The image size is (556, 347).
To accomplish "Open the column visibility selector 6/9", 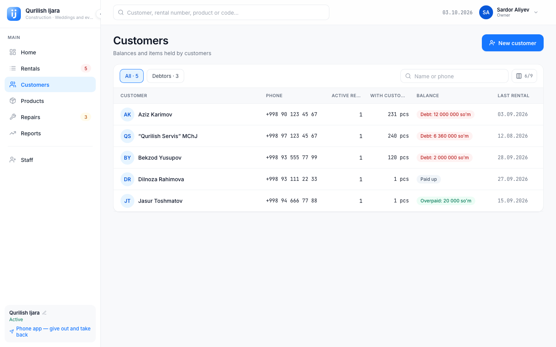I will 524,76.
